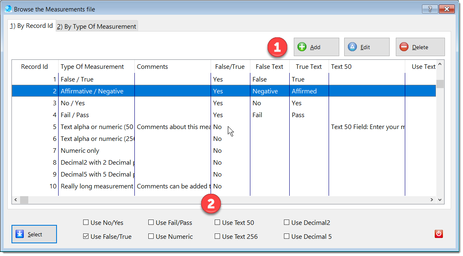Tick the Use Decimal2 checkbox
Image resolution: width=463 pixels, height=256 pixels.
(286, 223)
